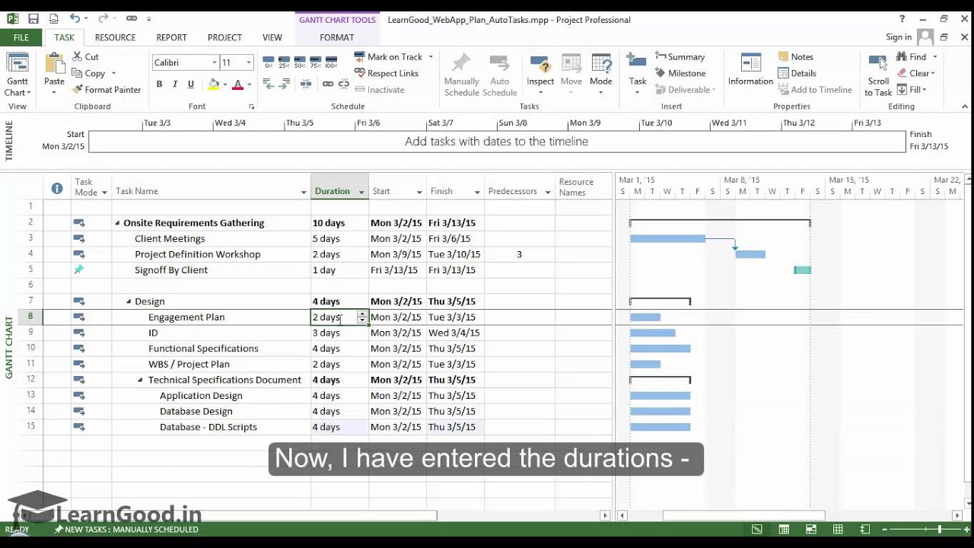Image resolution: width=974 pixels, height=548 pixels.
Task: Toggle Respect Links option
Action: tap(387, 73)
